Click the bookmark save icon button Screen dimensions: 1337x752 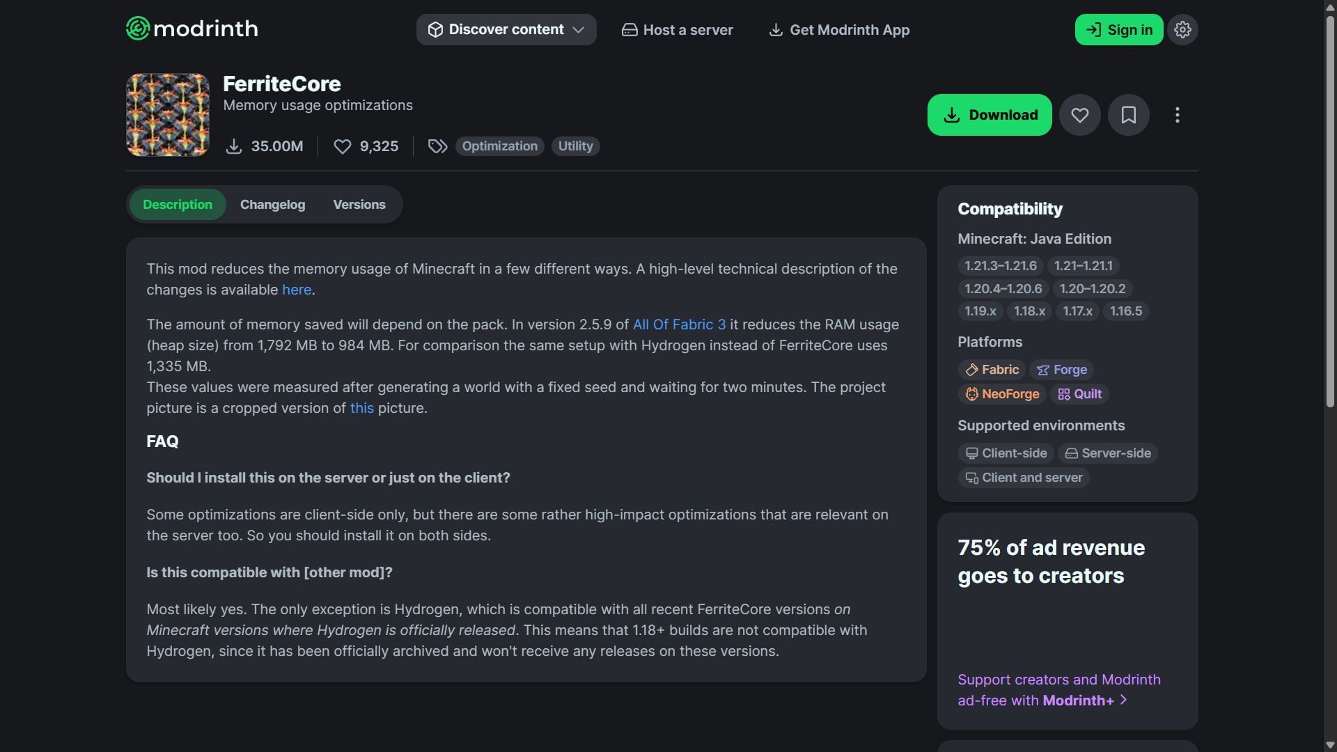click(1128, 115)
